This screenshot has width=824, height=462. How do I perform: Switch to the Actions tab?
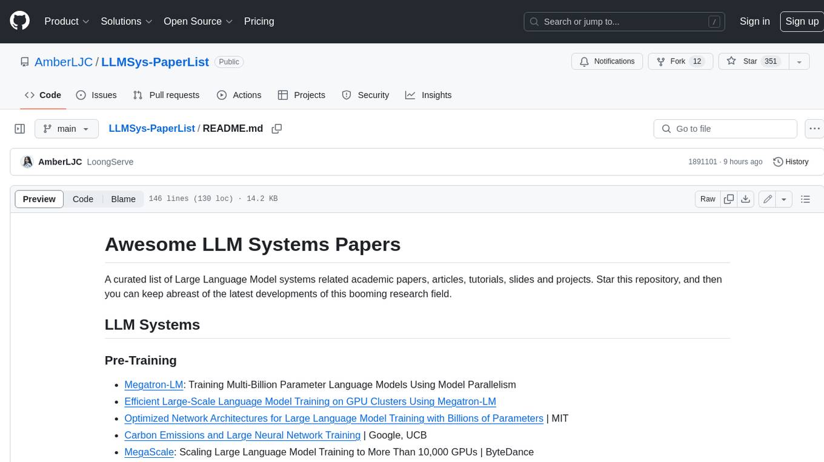tap(239, 95)
